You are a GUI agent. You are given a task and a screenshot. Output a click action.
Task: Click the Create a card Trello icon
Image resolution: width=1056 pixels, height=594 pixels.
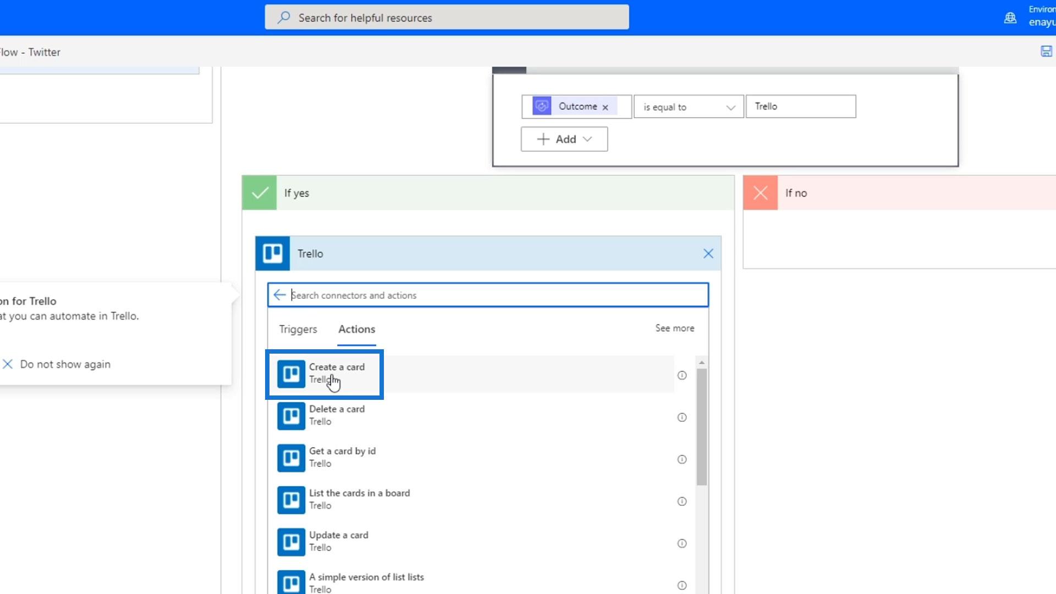291,374
